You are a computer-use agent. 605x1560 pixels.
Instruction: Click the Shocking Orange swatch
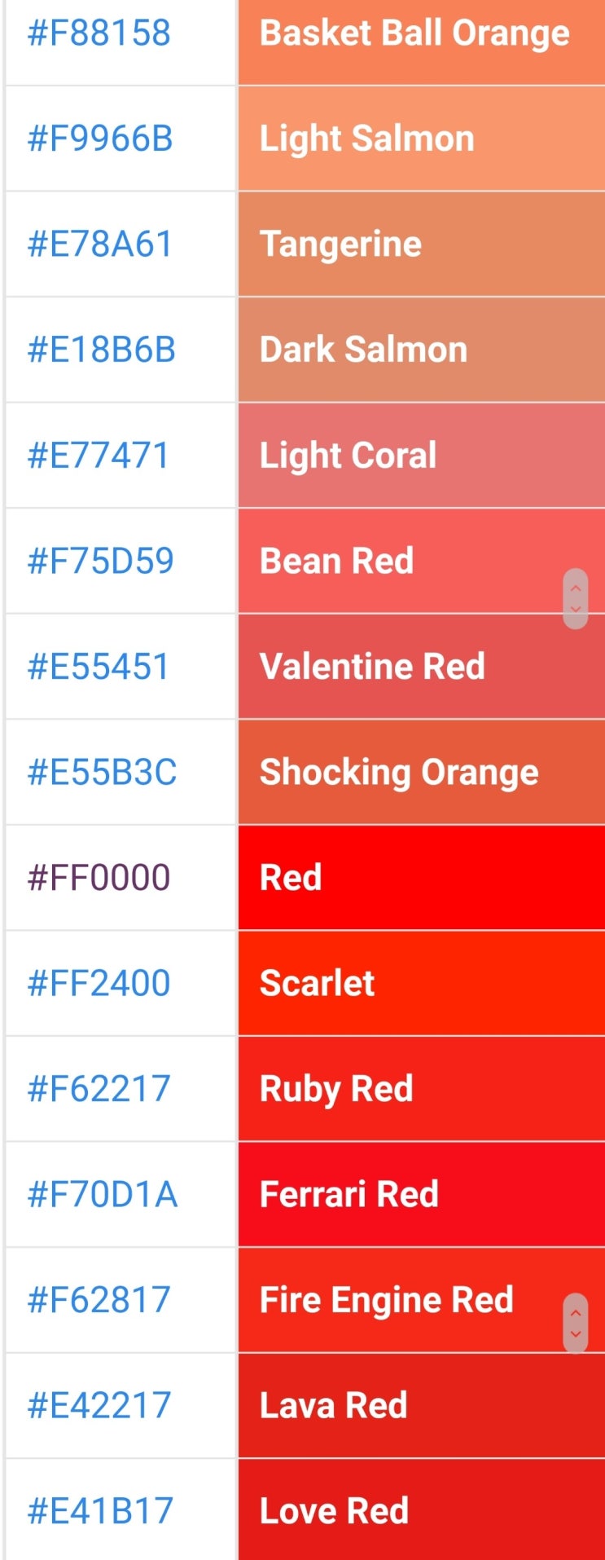tap(420, 772)
